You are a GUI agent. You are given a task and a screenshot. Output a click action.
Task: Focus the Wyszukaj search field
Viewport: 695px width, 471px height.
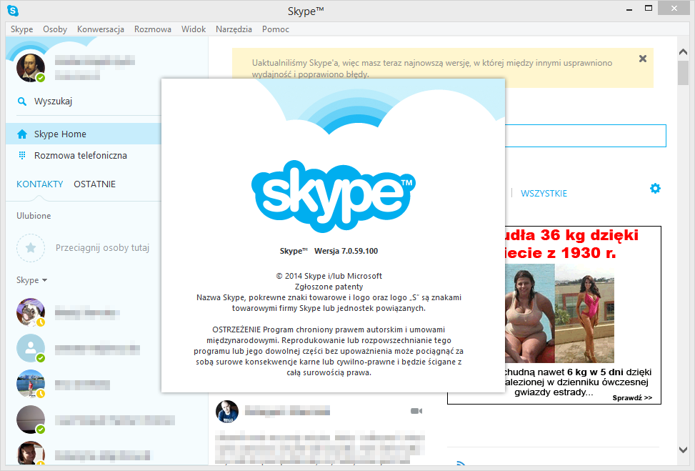coord(89,101)
